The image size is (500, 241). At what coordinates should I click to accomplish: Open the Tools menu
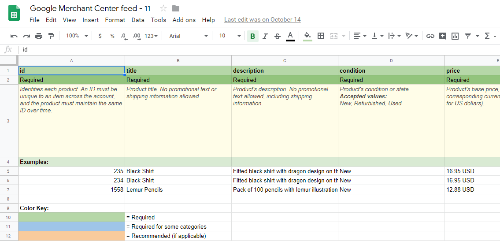159,20
